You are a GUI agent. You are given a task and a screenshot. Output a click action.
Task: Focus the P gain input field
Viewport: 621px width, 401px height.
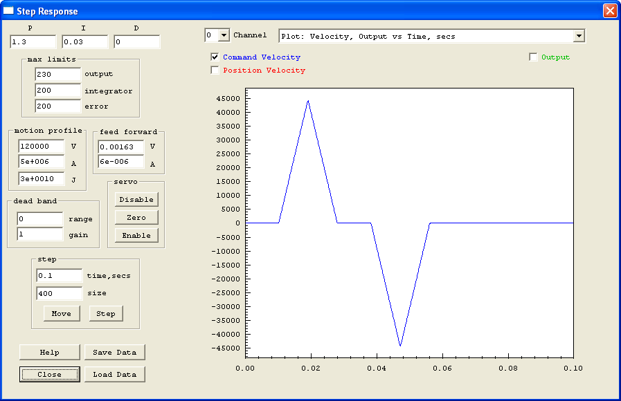click(x=32, y=42)
